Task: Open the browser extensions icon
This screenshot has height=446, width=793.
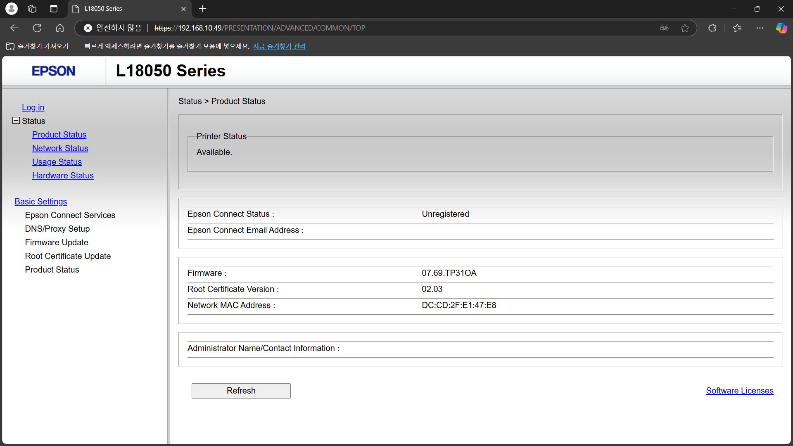Action: tap(712, 28)
